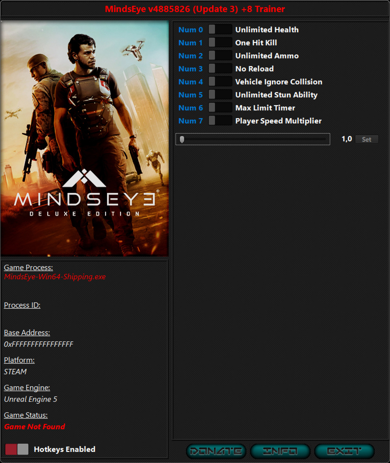The image size is (390, 463).
Task: Click the Exit button
Action: pos(344,451)
